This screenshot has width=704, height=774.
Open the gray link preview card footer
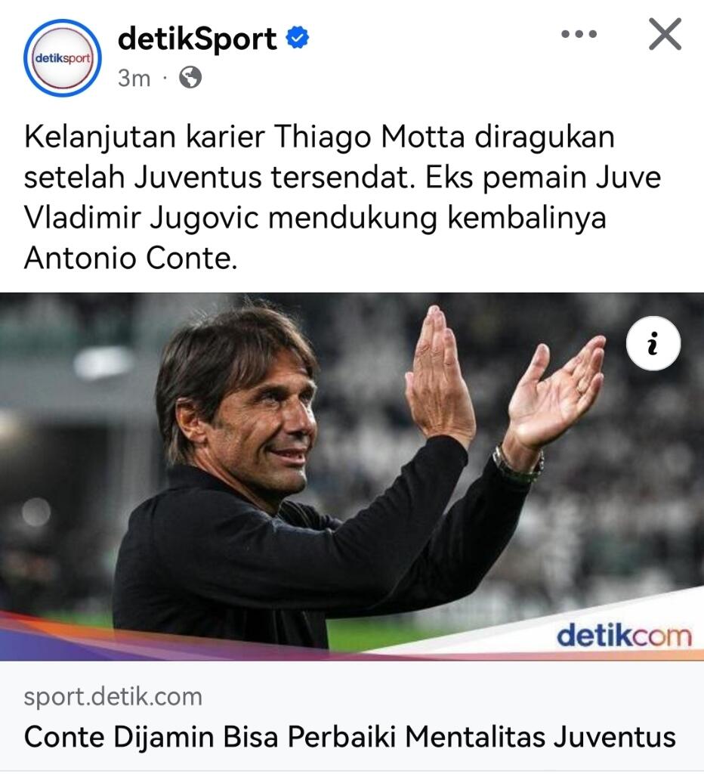[352, 717]
